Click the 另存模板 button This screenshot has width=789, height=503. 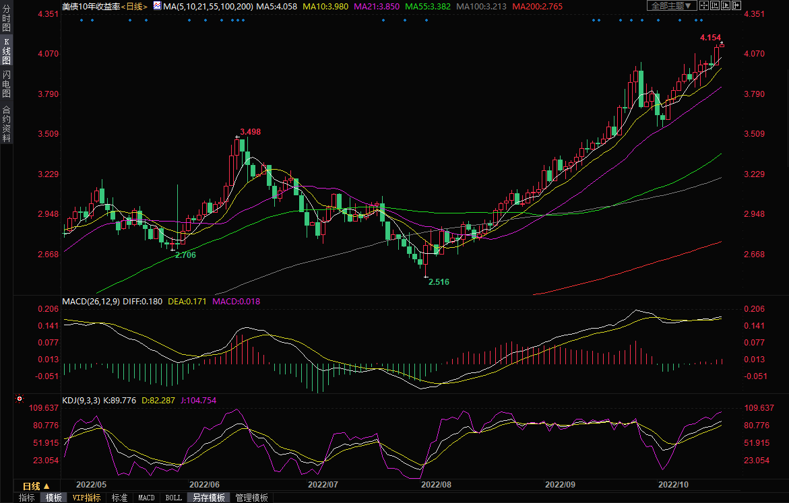point(208,498)
